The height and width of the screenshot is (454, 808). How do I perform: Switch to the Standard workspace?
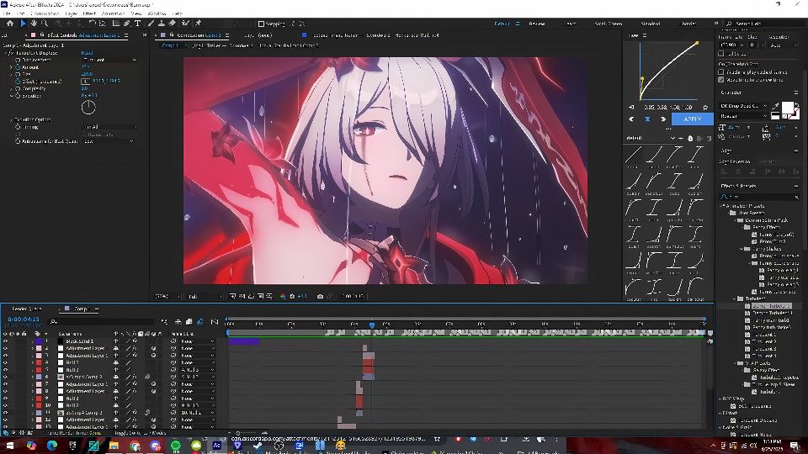[651, 24]
